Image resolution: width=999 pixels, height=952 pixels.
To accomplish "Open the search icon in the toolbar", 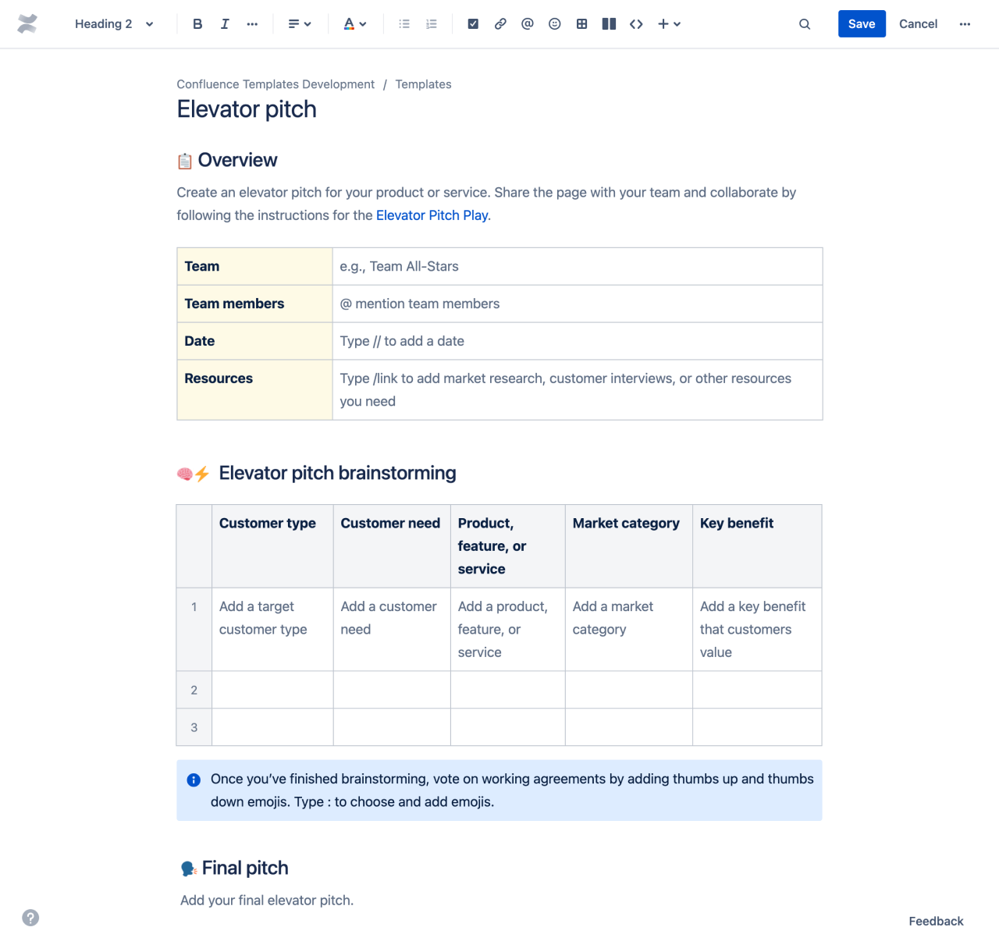I will tap(805, 23).
